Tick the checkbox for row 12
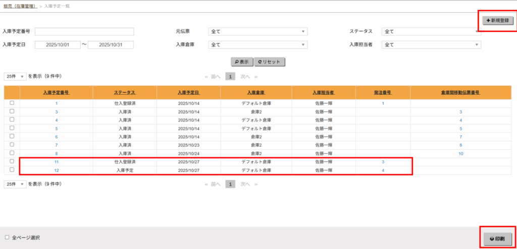The height and width of the screenshot is (249, 517). (x=12, y=170)
